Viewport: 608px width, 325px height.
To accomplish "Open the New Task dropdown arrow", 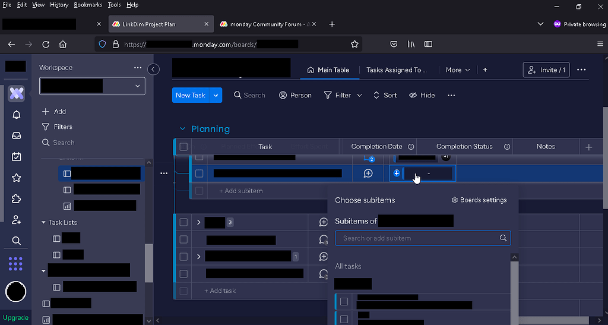I will [x=216, y=95].
